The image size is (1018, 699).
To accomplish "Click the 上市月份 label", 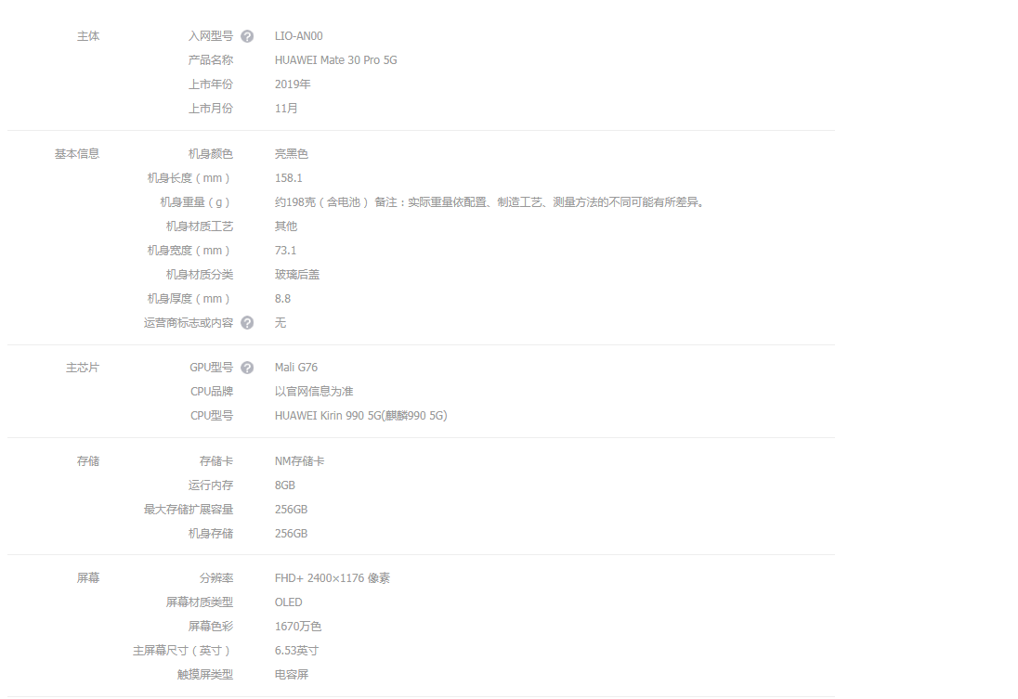I will (x=210, y=109).
